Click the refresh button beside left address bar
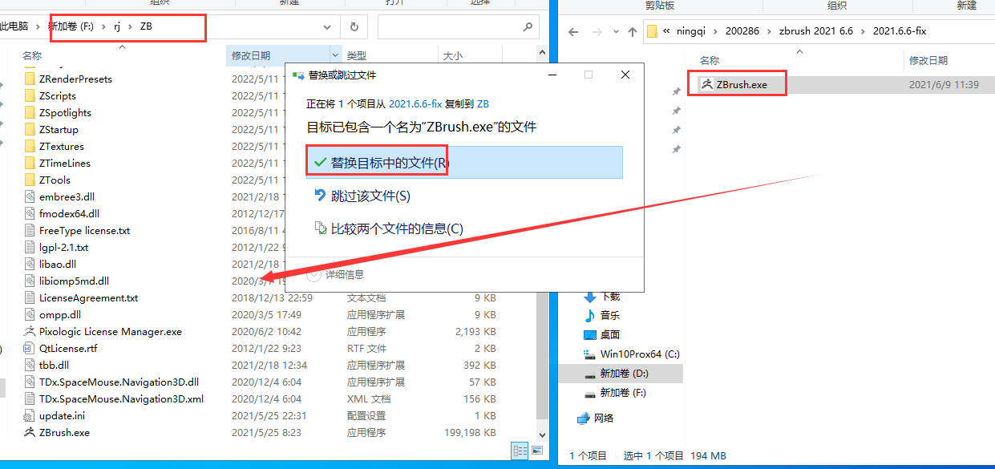This screenshot has height=469, width=995. 354,26
